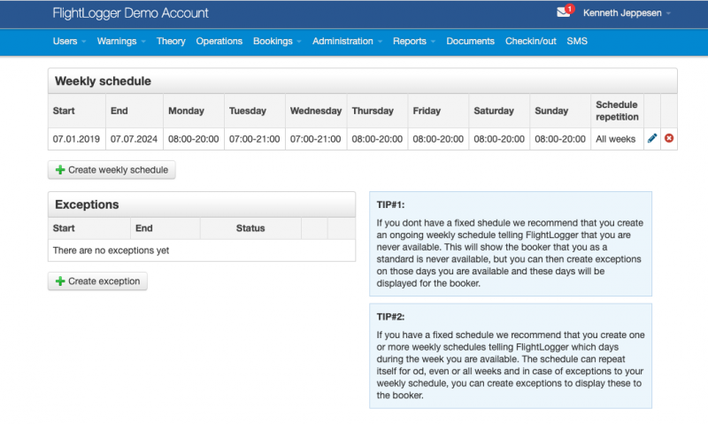Expand the Users menu
The height and width of the screenshot is (424, 708).
pyautogui.click(x=69, y=41)
